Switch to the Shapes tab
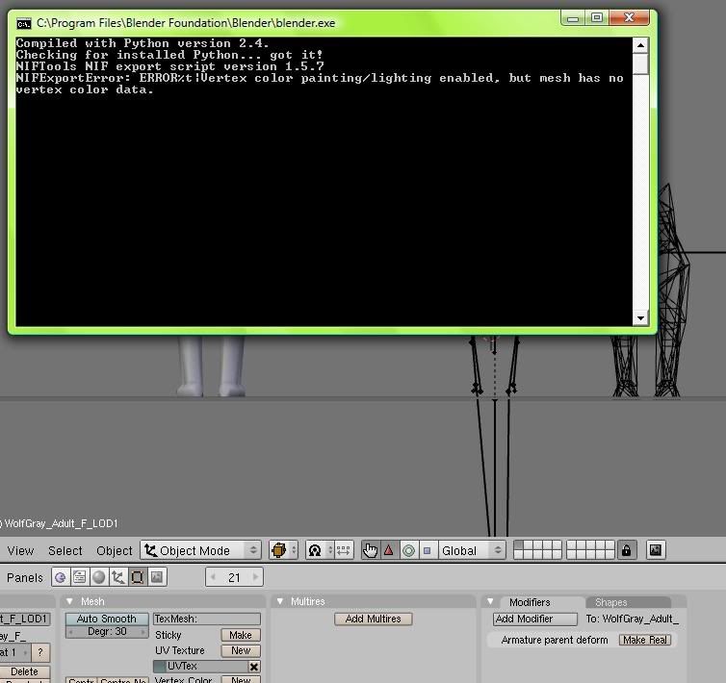Viewport: 726px width, 683px height. coord(610,602)
